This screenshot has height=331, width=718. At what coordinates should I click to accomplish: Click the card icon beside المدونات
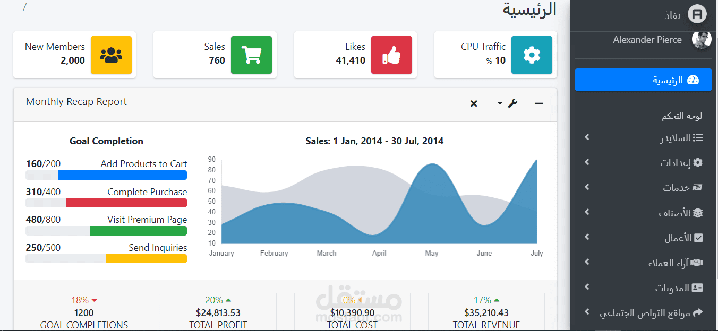click(x=697, y=288)
